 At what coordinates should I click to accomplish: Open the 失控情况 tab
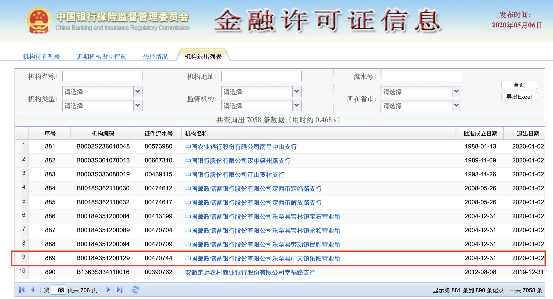point(155,56)
